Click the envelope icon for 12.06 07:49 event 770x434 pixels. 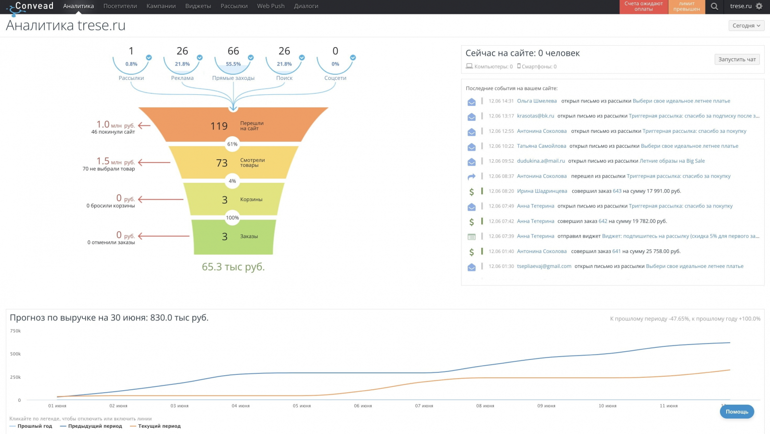click(472, 207)
